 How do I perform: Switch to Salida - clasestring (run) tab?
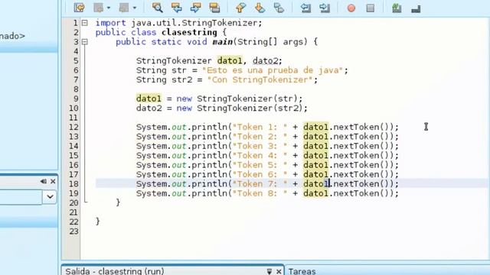pyautogui.click(x=115, y=271)
